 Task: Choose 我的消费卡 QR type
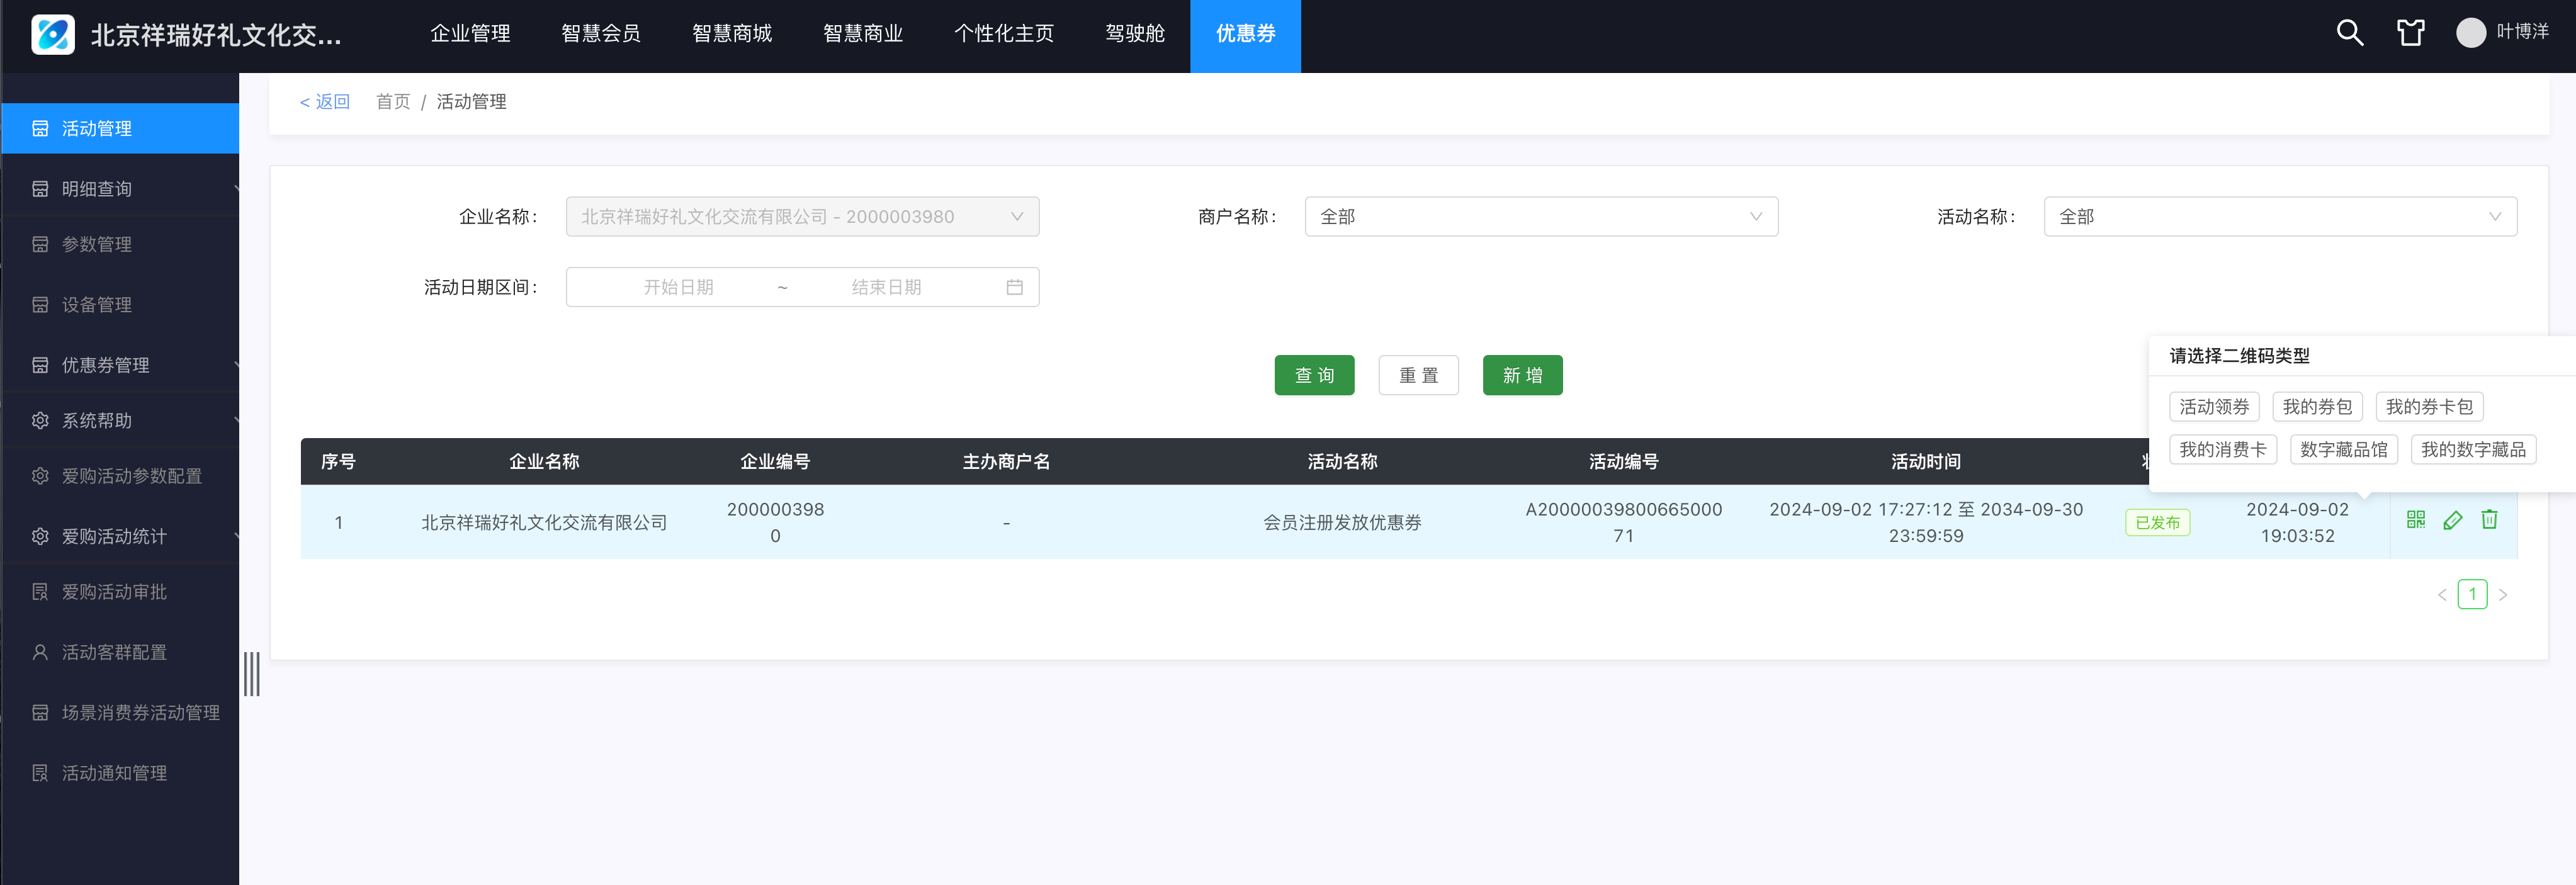[2223, 450]
